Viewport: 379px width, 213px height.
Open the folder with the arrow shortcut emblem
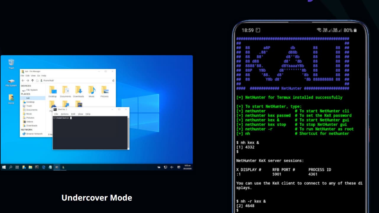click(66, 104)
